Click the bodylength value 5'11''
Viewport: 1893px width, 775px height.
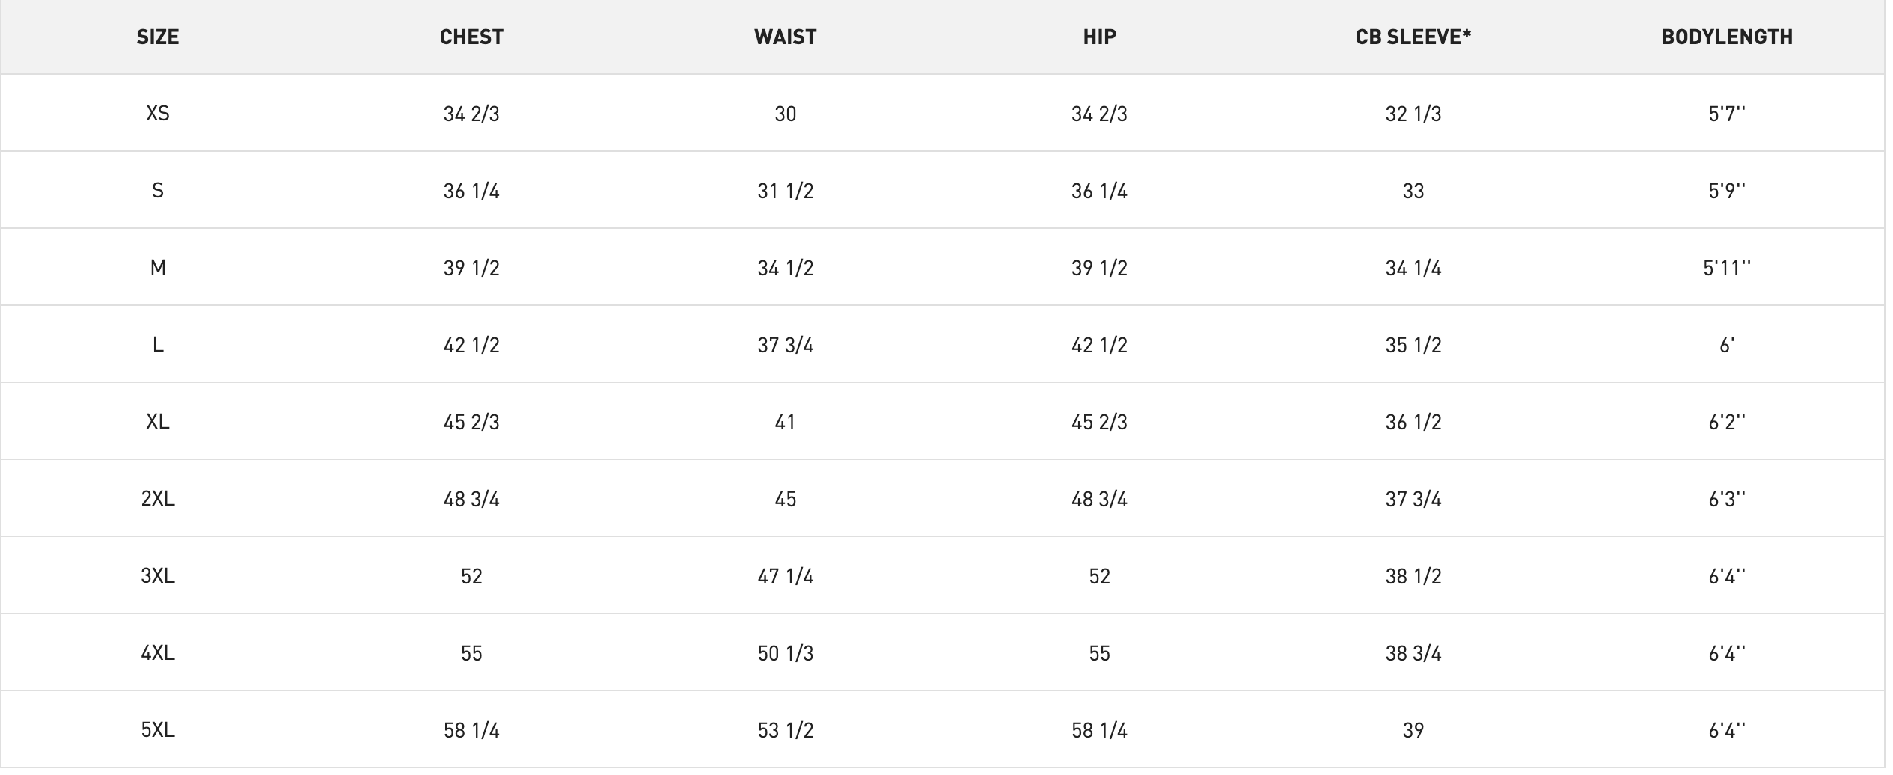(1727, 268)
